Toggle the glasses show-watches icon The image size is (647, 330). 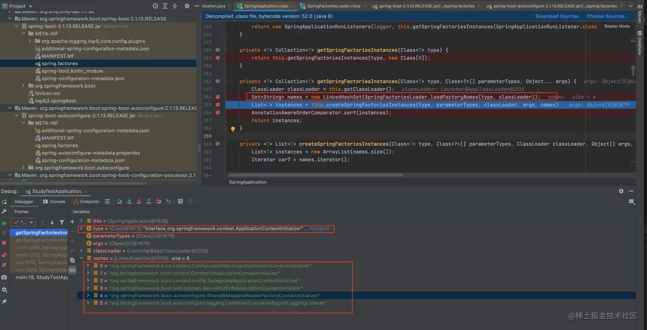72,270
